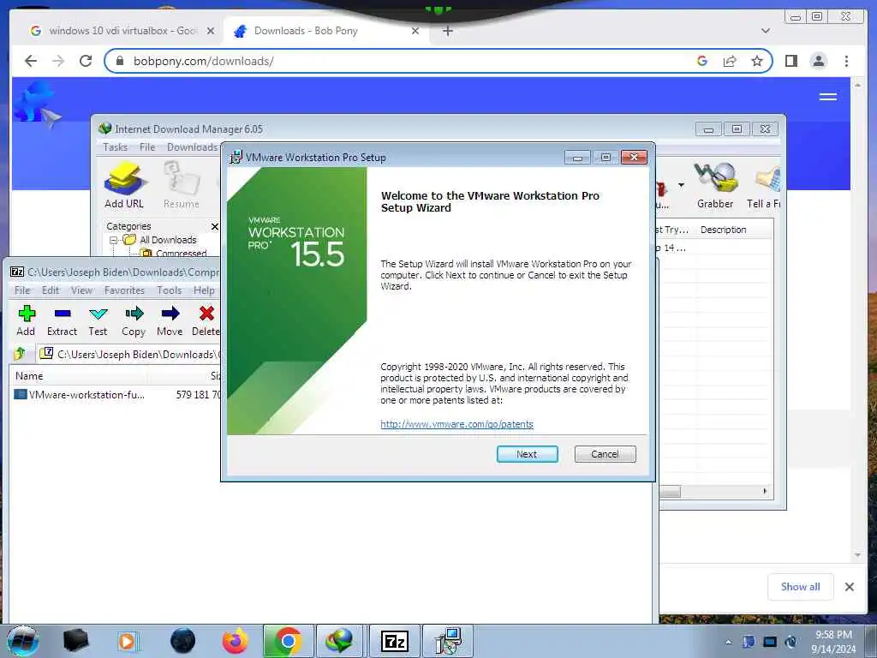The width and height of the screenshot is (877, 658).
Task: Open View menu in 7-Zip
Action: click(x=81, y=290)
